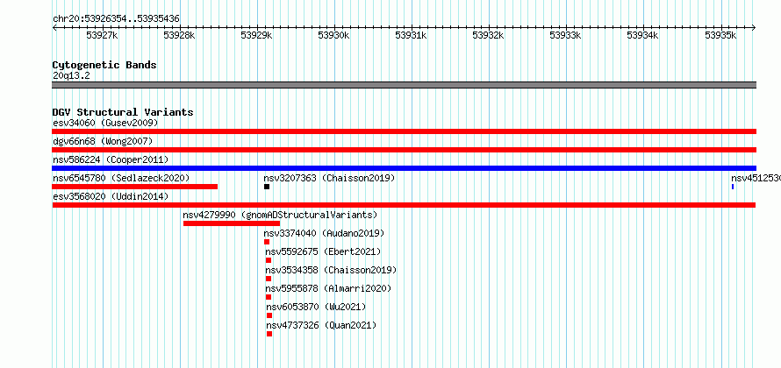Click the 53929k ruler tick label

(256, 35)
